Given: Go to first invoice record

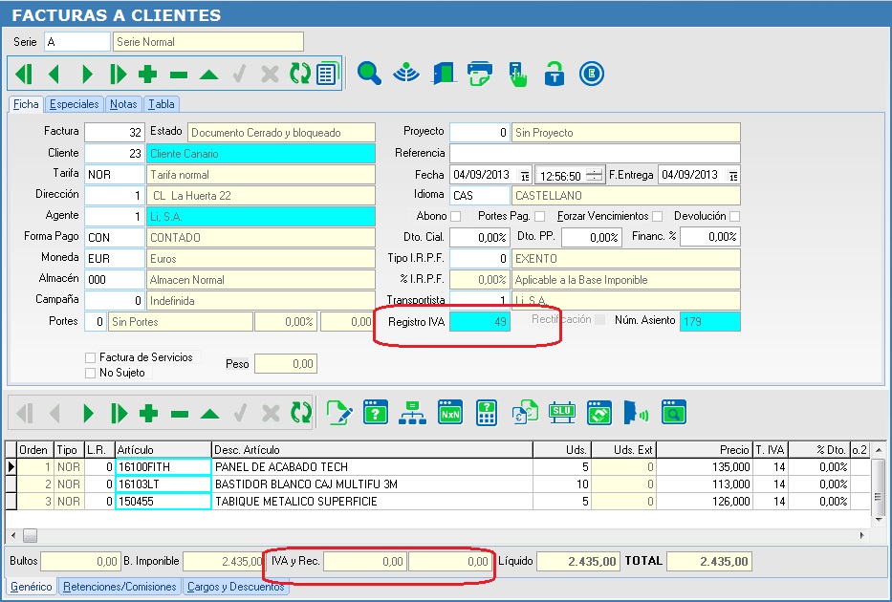Looking at the screenshot, I should [x=24, y=74].
